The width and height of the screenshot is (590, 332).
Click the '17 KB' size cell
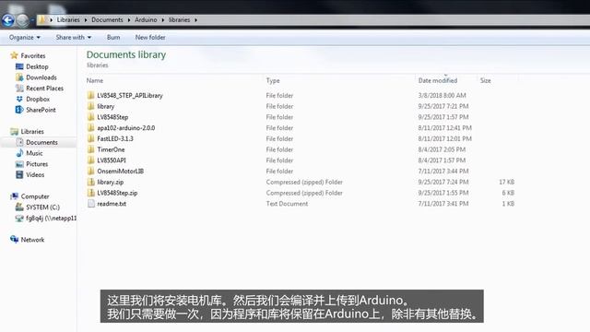point(506,183)
